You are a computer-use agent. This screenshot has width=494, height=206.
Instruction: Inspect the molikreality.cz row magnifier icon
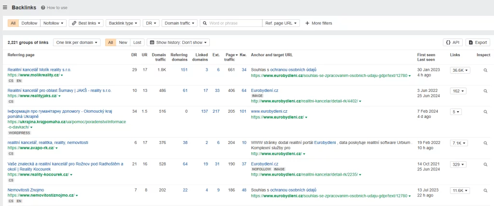[x=485, y=70]
